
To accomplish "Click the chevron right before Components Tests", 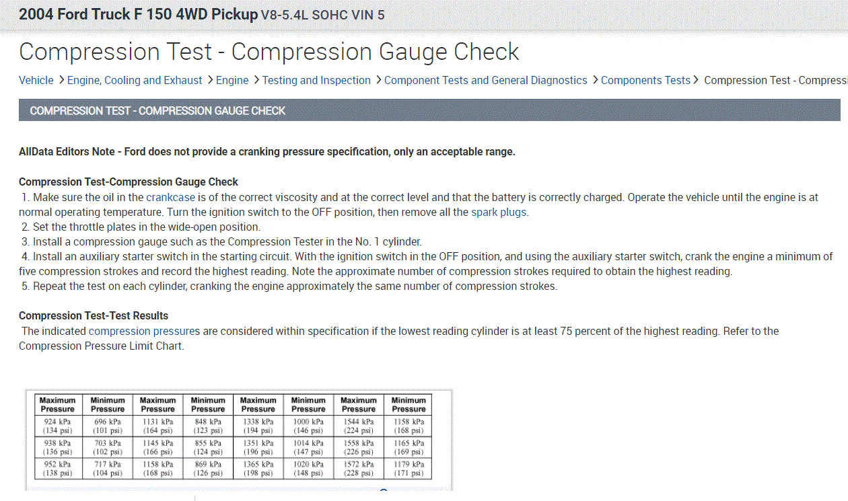I will (594, 80).
